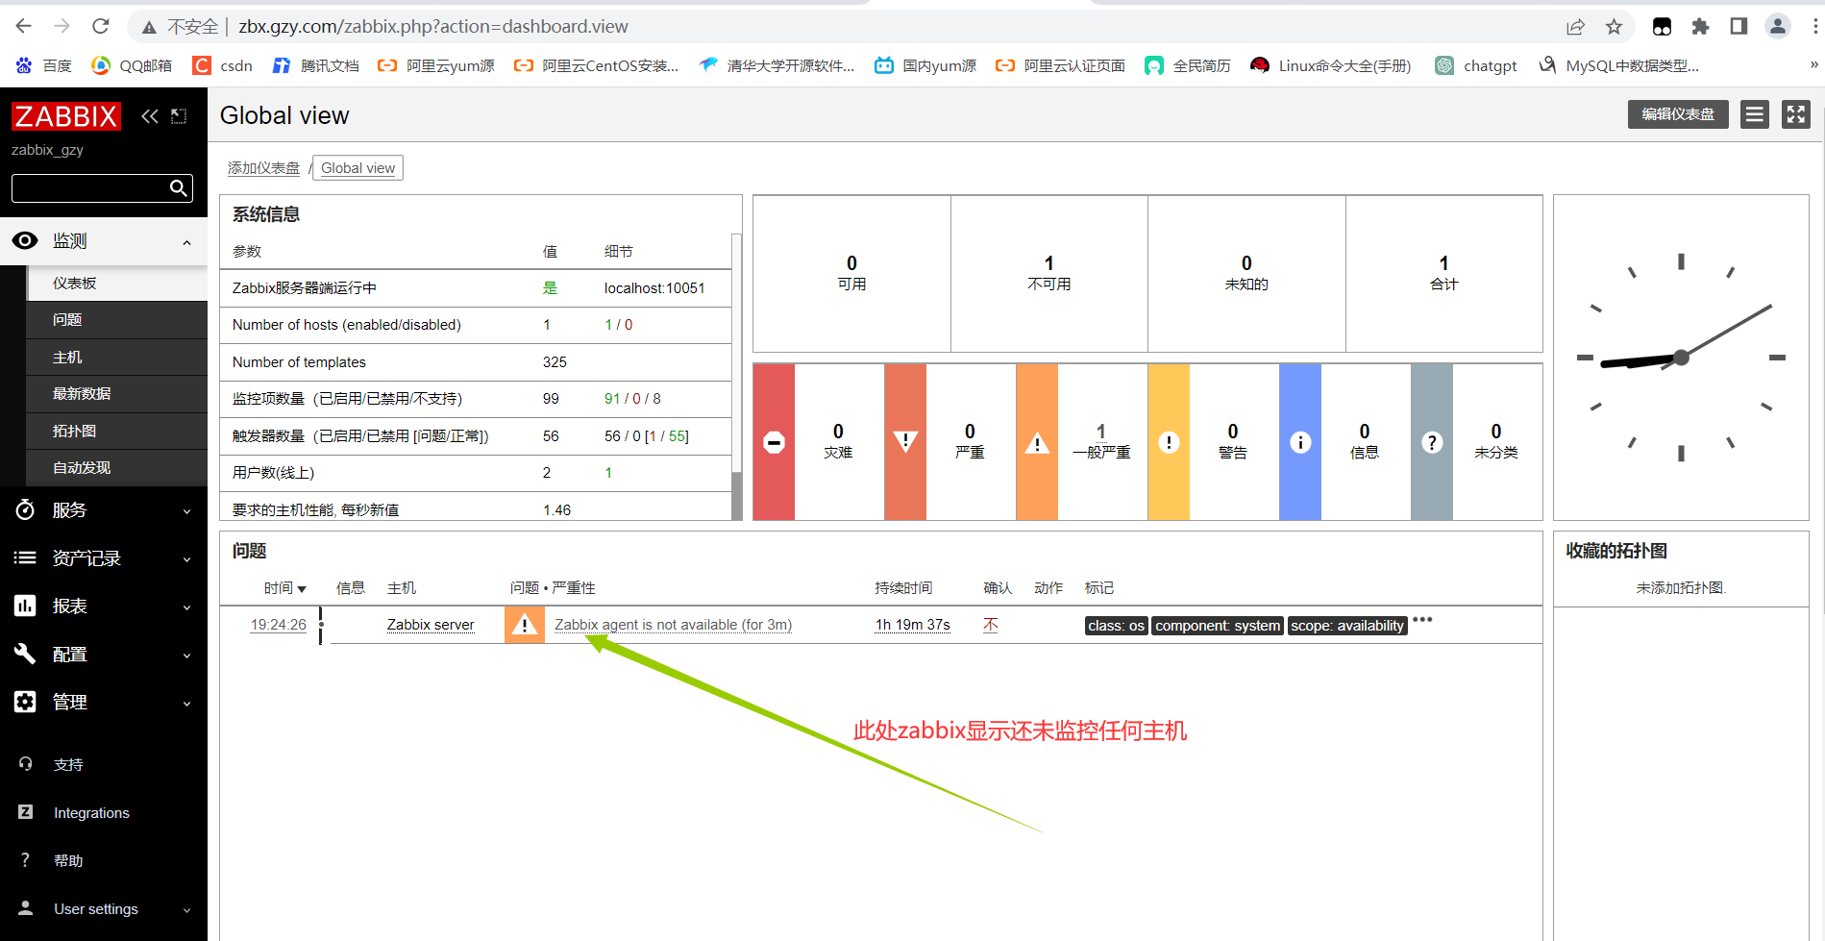This screenshot has width=1825, height=941.
Task: Click the class: os tag
Action: [1117, 626]
